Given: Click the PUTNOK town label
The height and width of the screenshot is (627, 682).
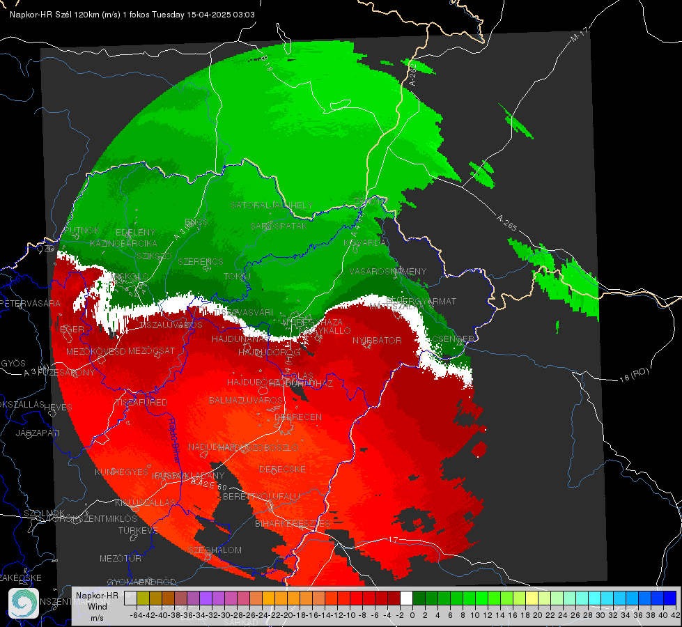Looking at the screenshot, I should click(82, 230).
